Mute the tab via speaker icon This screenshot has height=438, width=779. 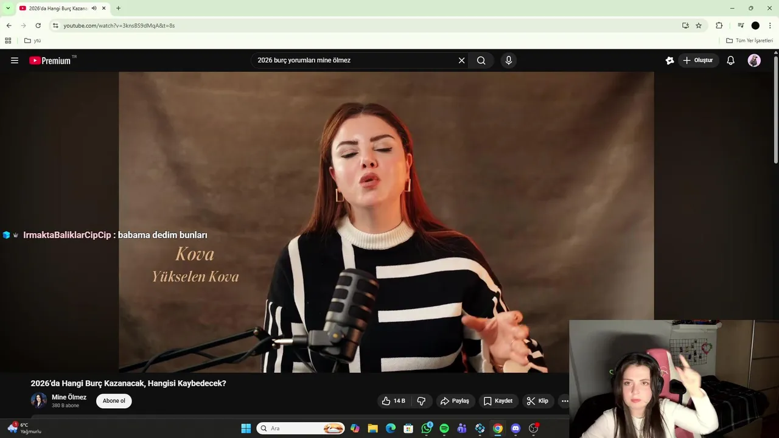[94, 8]
